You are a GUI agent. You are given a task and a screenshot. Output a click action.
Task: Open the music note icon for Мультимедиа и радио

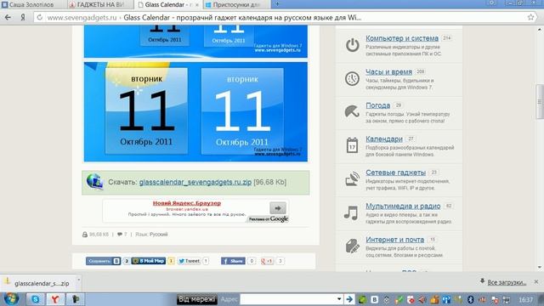351,212
